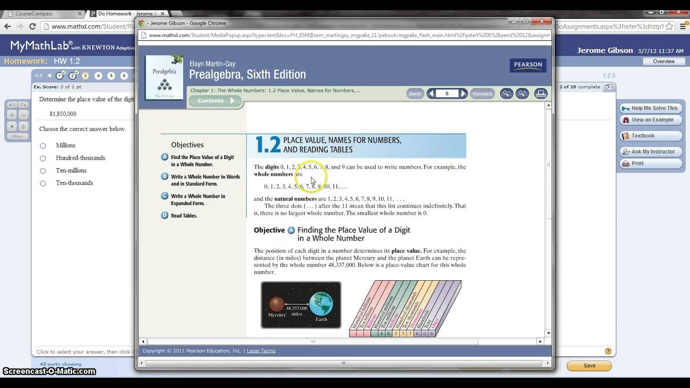Click the redo button in math palette

23,105
